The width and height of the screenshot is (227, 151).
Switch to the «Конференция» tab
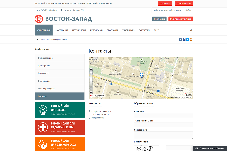point(43,30)
